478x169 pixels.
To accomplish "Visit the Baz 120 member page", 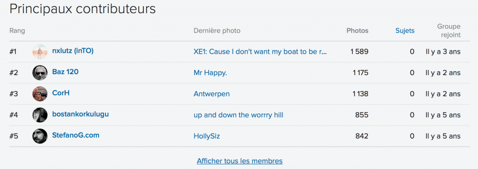I will [x=65, y=72].
